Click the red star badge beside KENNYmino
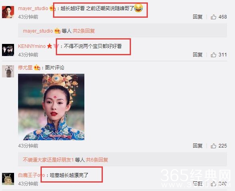This screenshot has width=235, height=191. pyautogui.click(x=49, y=46)
